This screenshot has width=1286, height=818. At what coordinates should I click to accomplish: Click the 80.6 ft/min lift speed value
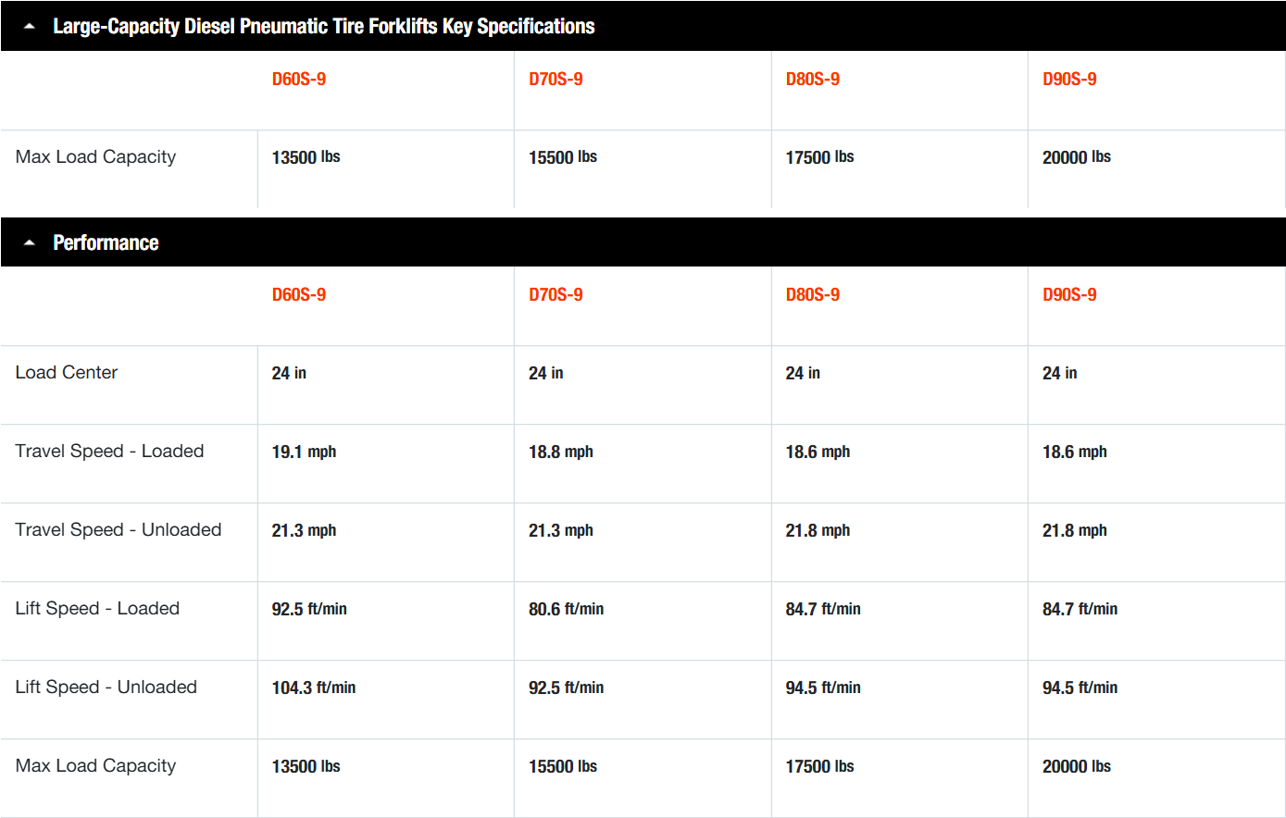pyautogui.click(x=566, y=609)
